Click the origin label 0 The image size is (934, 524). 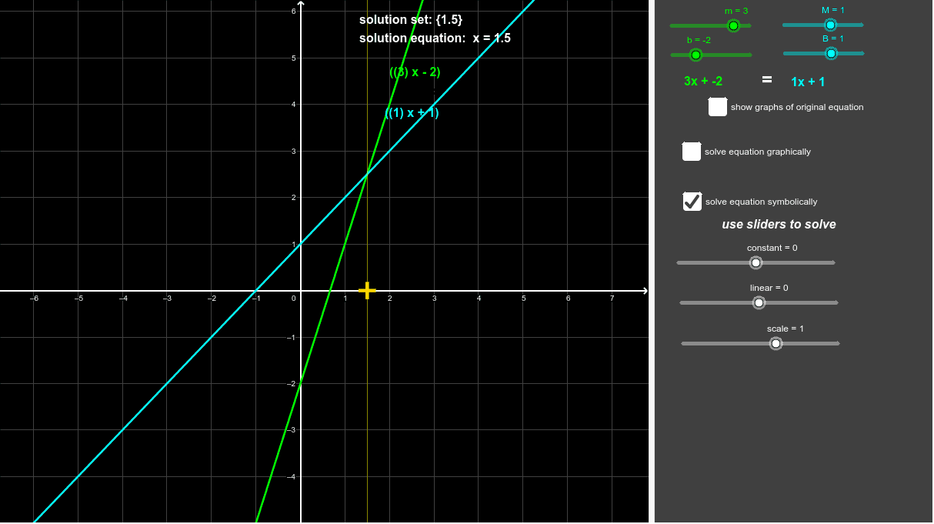293,299
